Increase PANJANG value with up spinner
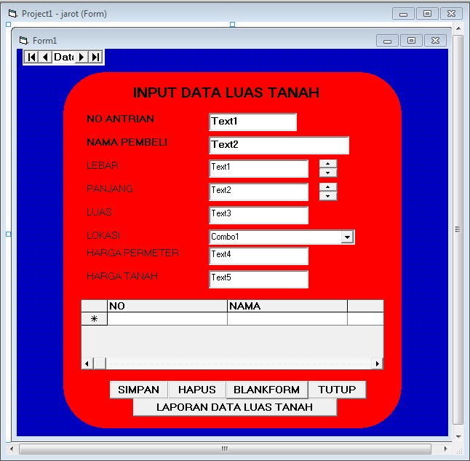470x461 pixels. (x=328, y=187)
